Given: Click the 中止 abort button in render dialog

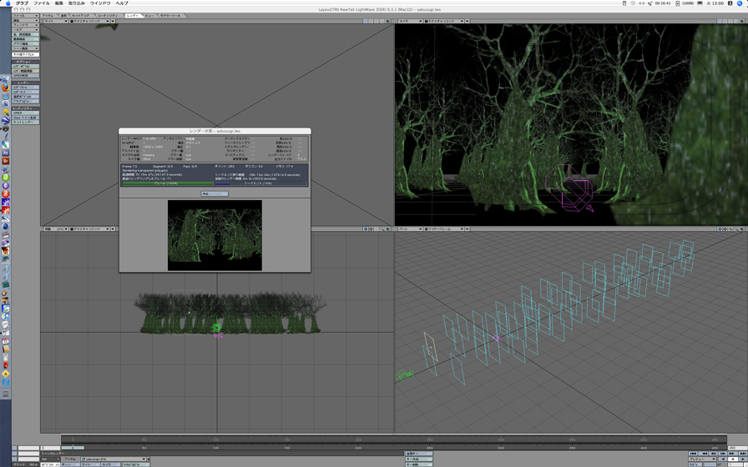Looking at the screenshot, I should point(215,194).
